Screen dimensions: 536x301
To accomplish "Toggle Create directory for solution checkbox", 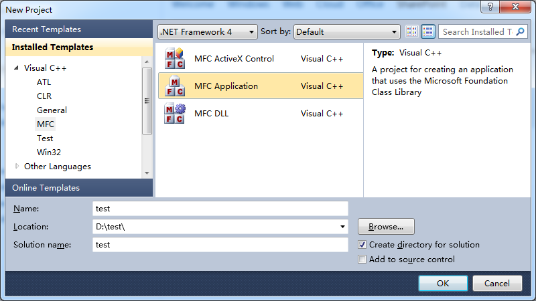I will (x=362, y=245).
